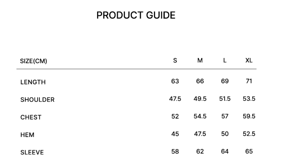The image size is (281, 163).
Task: Click the SHOULDER row label
Action: pos(38,100)
